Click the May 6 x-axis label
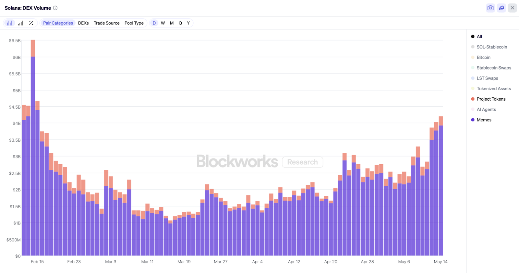Screen dimensions: 519x273 point(404,262)
